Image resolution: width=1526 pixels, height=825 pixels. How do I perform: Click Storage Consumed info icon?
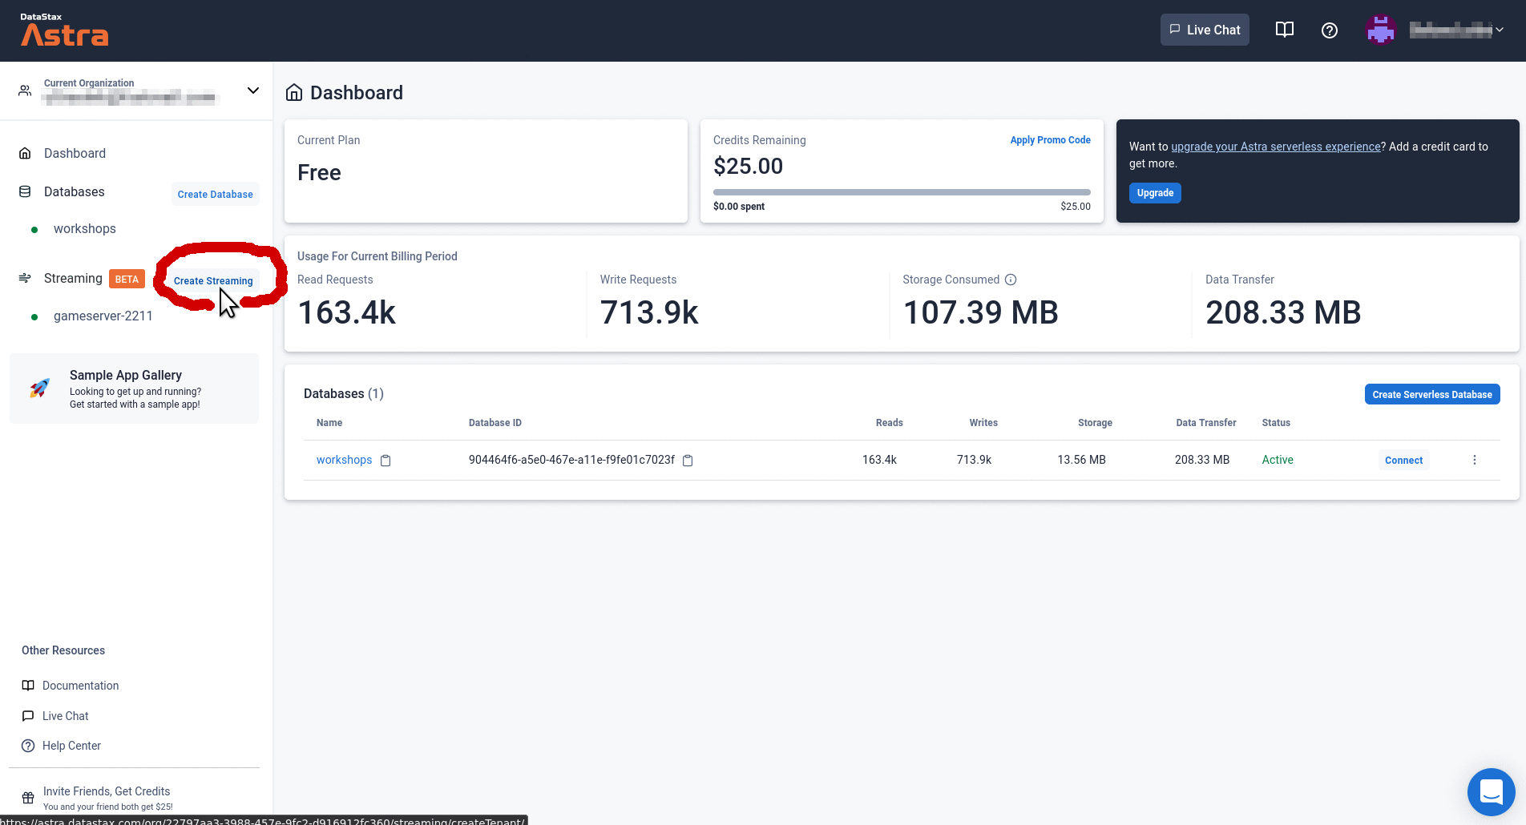coord(1011,280)
